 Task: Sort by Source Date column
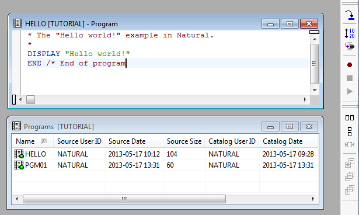point(134,141)
